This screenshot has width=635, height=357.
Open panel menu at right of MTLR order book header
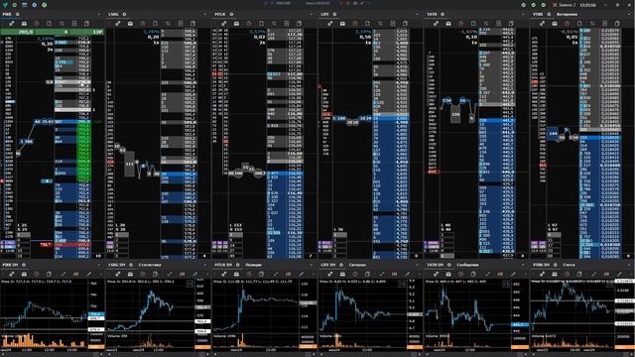(x=312, y=14)
